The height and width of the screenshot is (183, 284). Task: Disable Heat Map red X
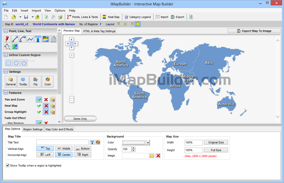(46, 106)
